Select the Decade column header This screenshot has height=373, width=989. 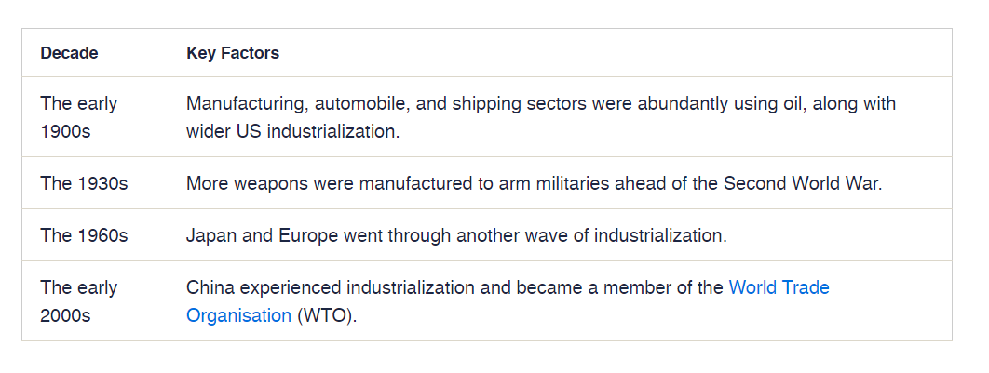point(70,53)
